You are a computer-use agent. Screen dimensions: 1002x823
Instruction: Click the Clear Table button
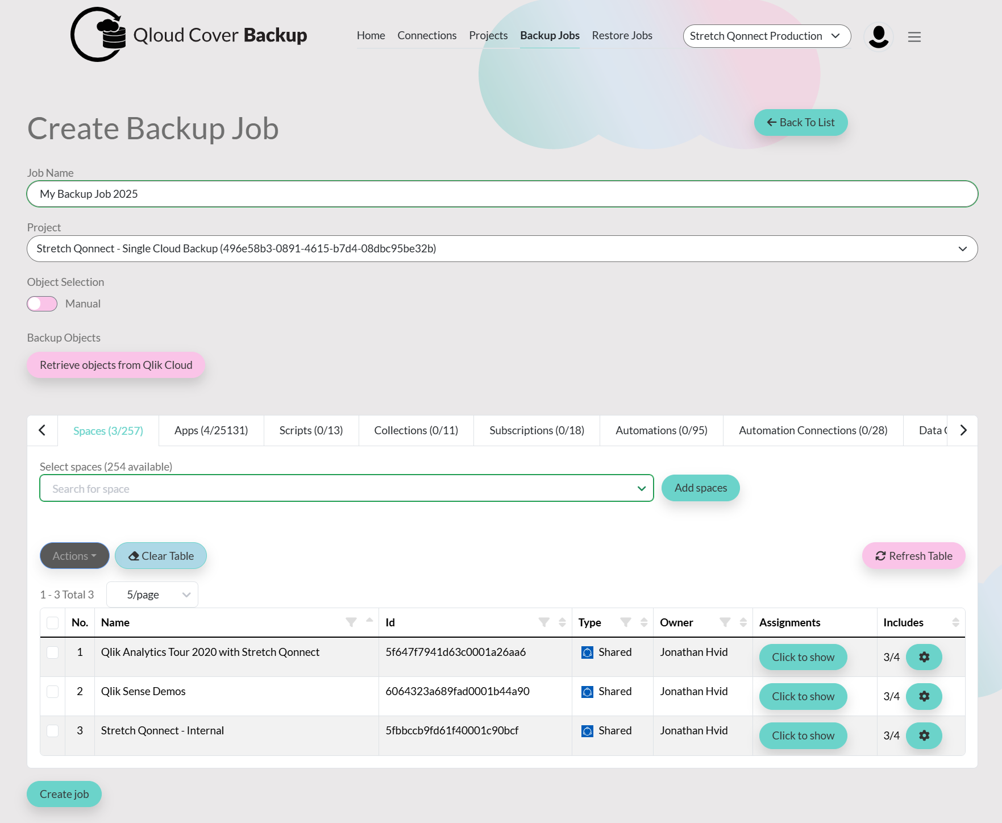point(161,555)
